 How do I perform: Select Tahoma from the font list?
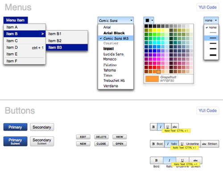pos(116,70)
